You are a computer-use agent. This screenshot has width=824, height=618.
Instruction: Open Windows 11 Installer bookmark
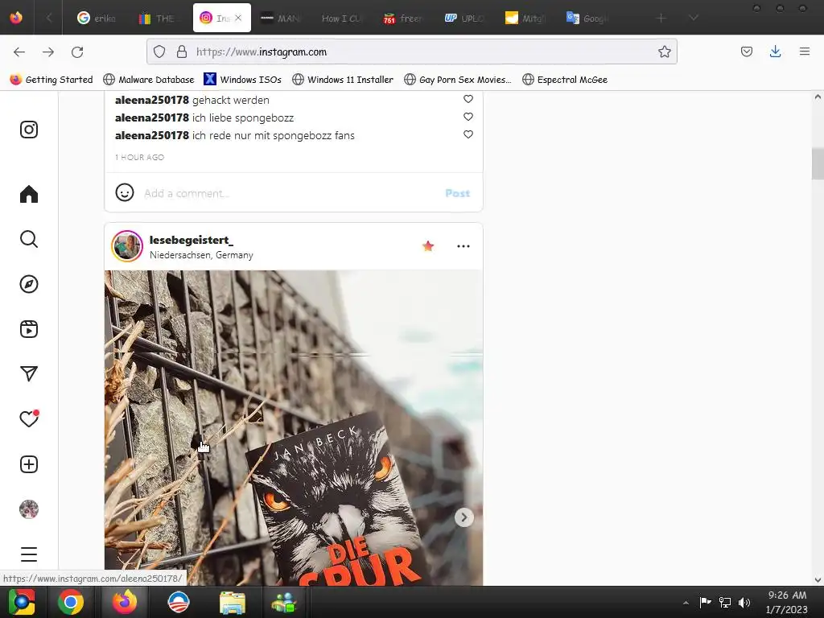coord(343,80)
